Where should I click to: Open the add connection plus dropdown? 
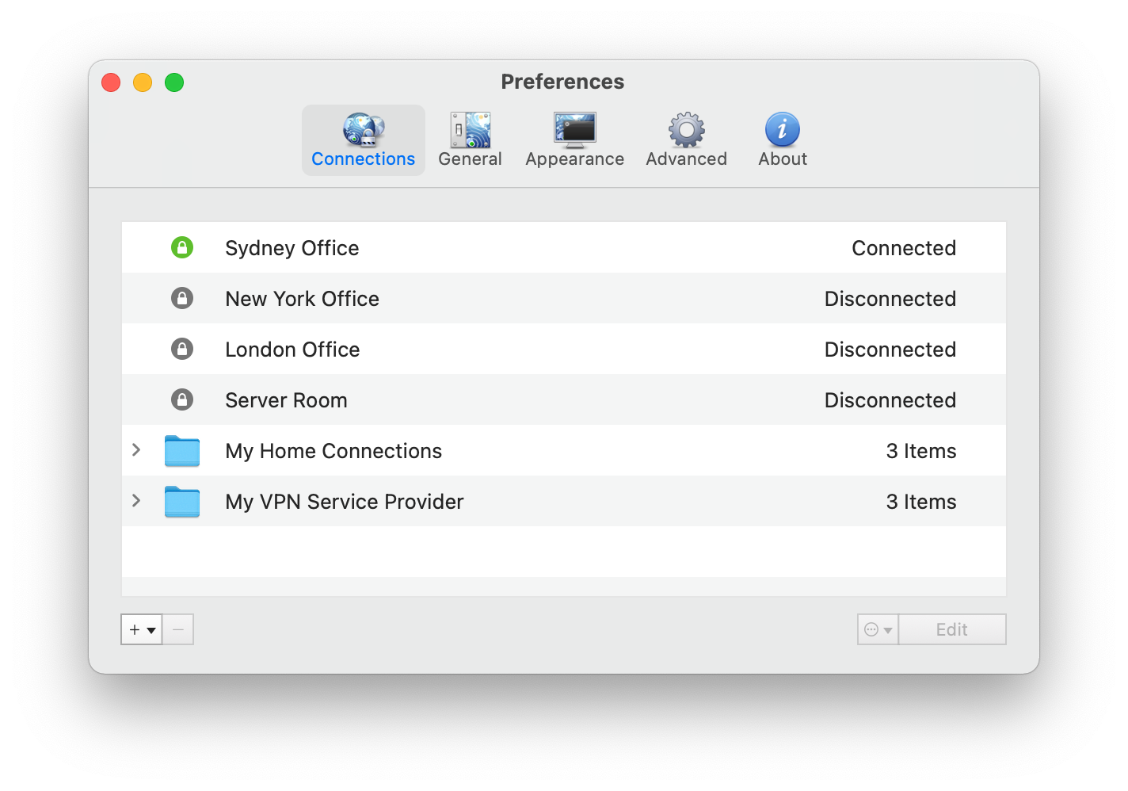pyautogui.click(x=142, y=630)
